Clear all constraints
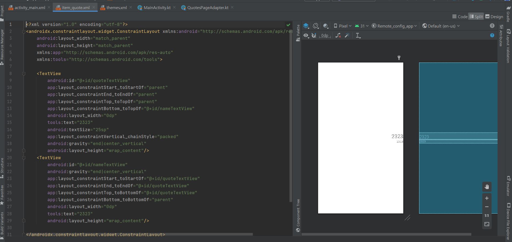Screen dimensions: 512x242 coord(338,35)
